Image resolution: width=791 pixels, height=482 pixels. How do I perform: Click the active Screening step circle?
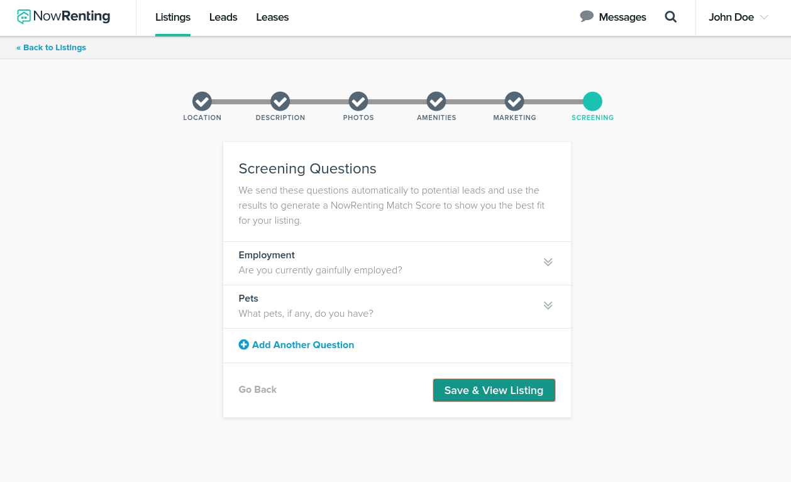click(x=592, y=101)
